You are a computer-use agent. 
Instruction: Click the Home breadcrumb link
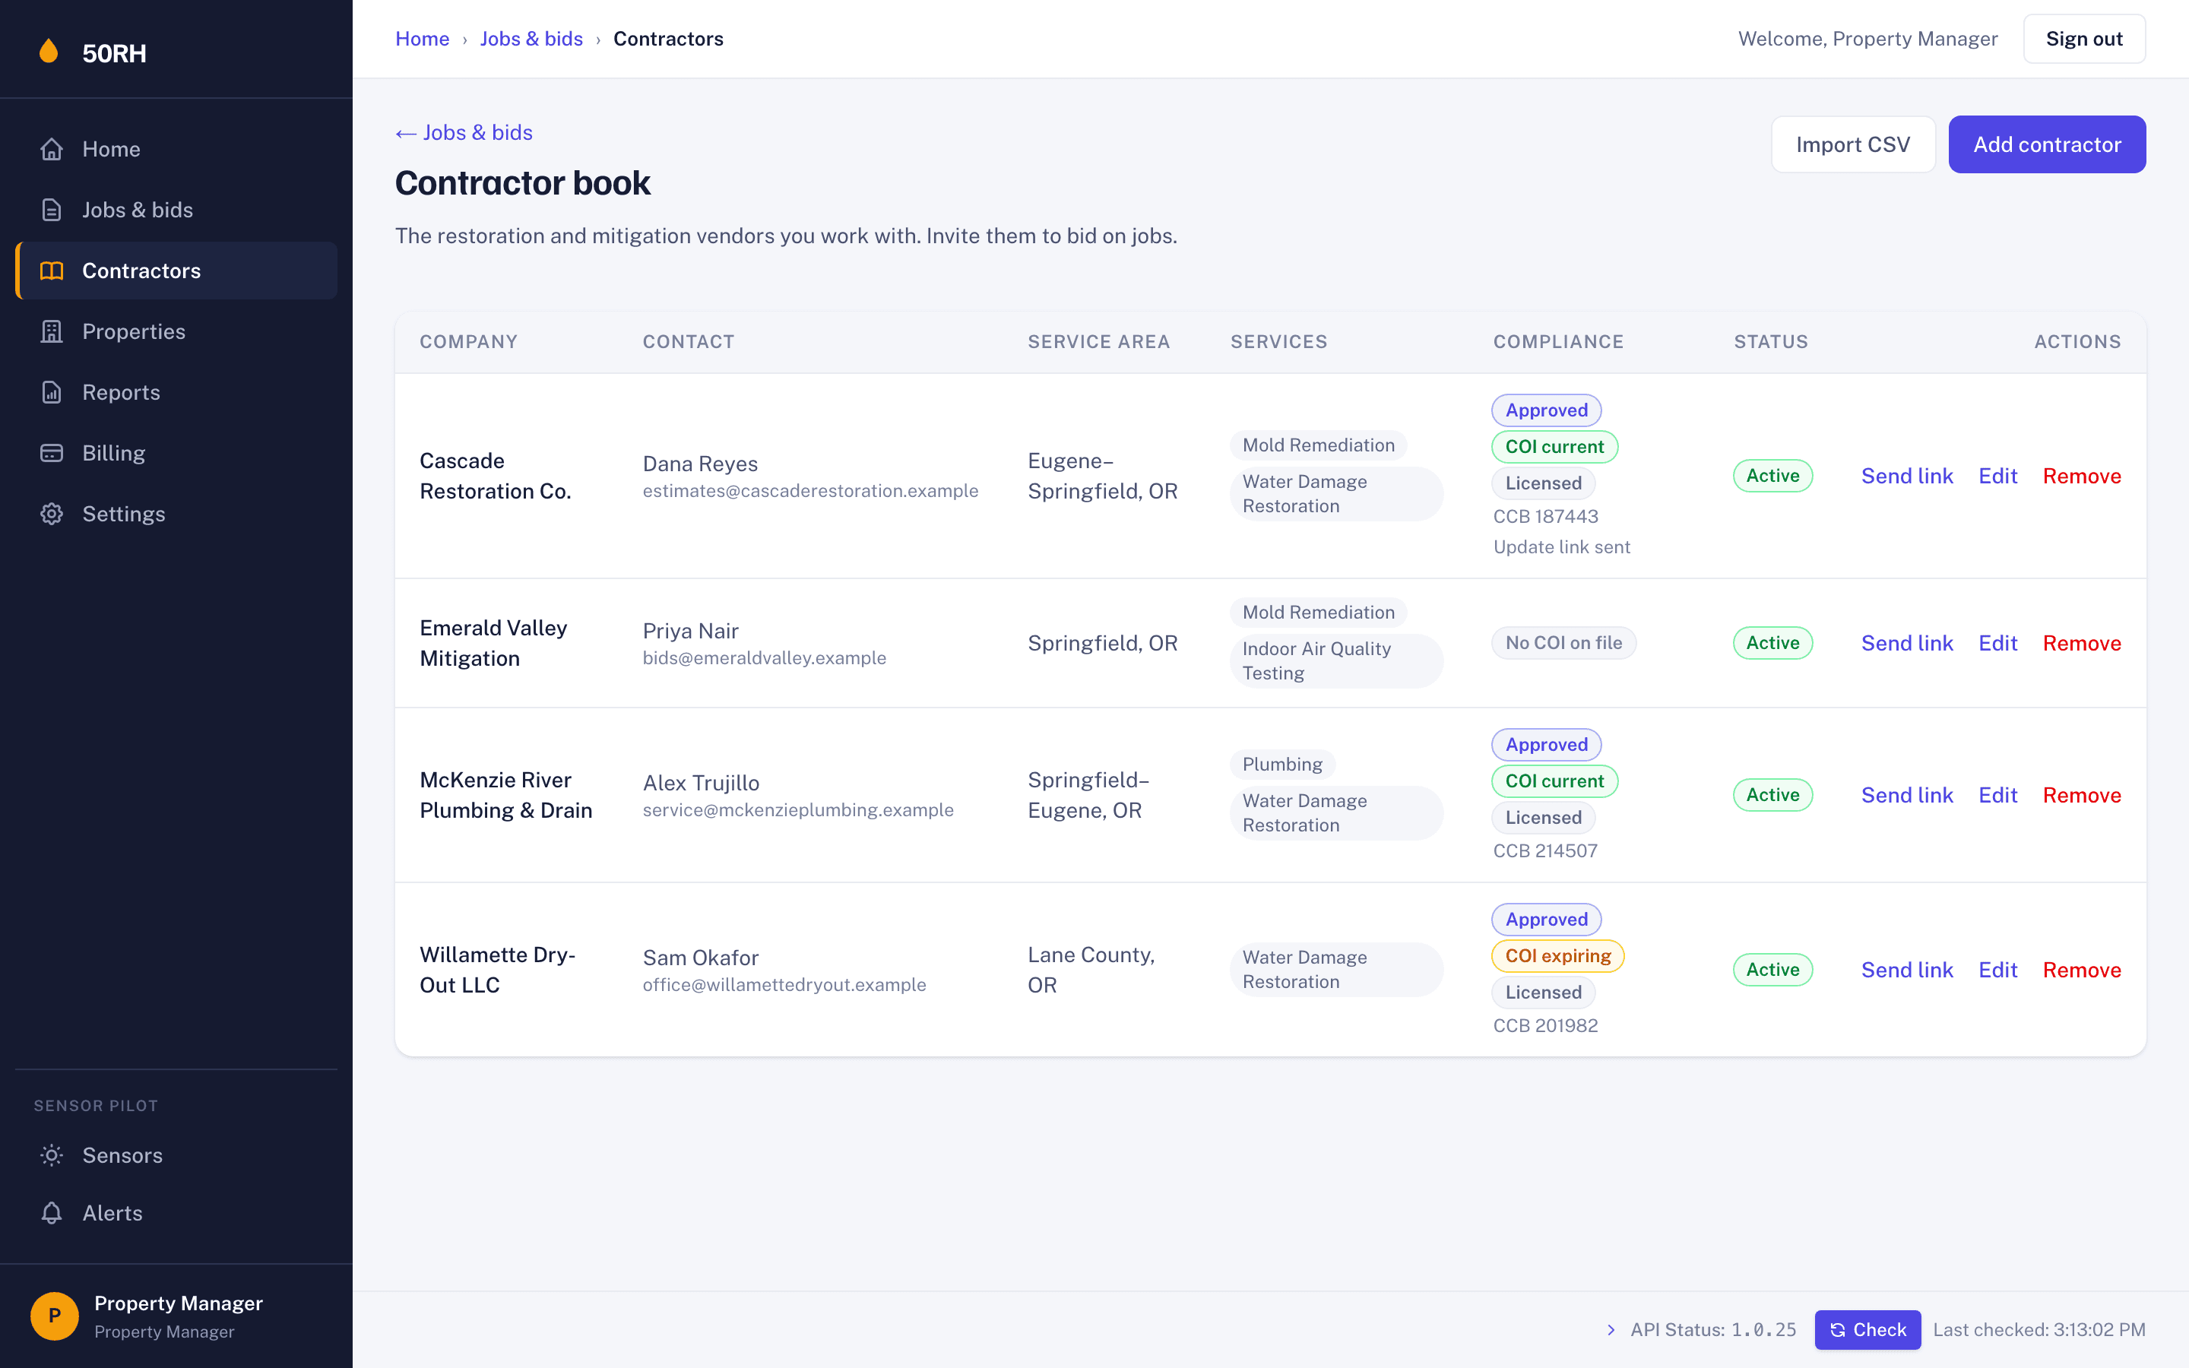point(423,39)
